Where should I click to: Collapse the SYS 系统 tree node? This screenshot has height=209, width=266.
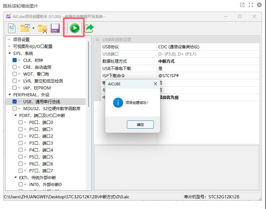9,53
